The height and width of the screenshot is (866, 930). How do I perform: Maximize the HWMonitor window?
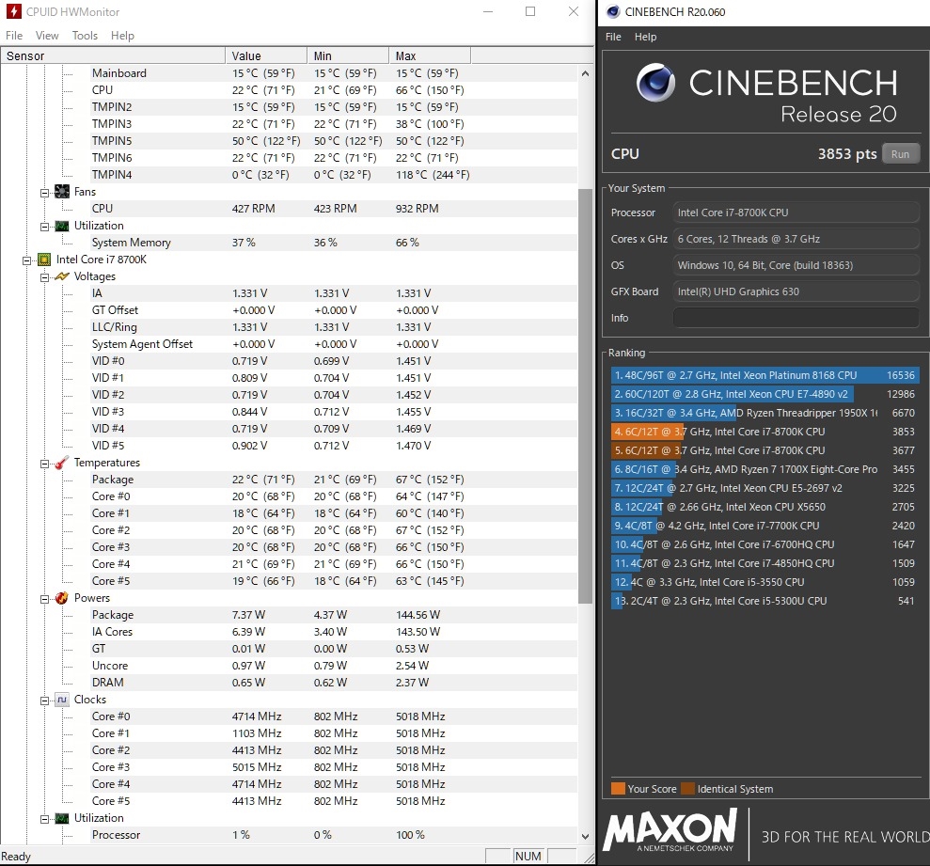[x=530, y=11]
